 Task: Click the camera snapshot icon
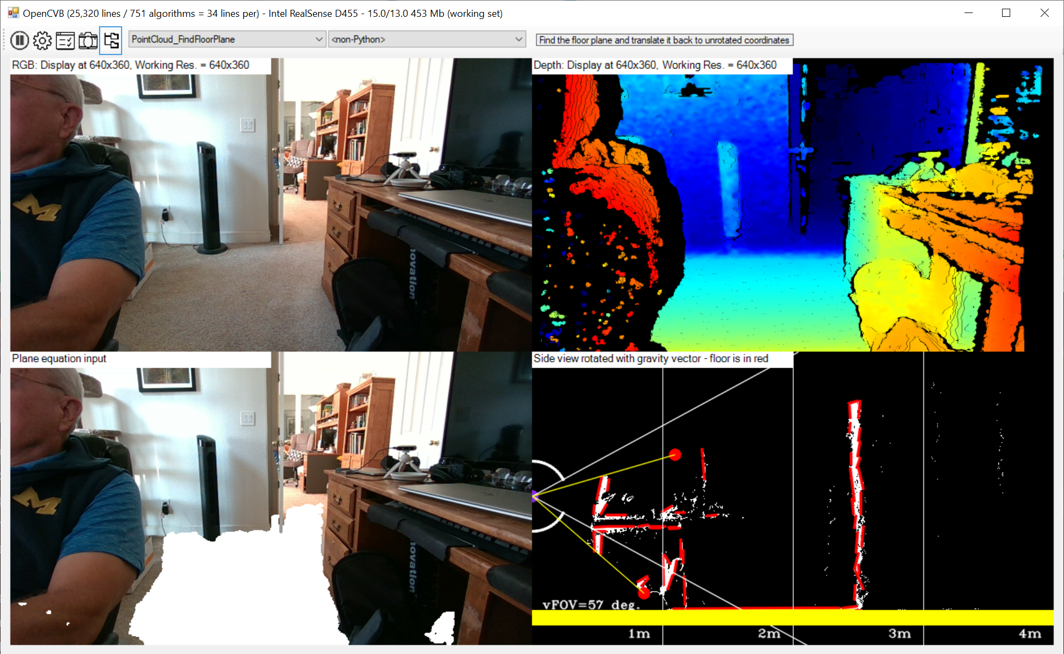pos(88,40)
